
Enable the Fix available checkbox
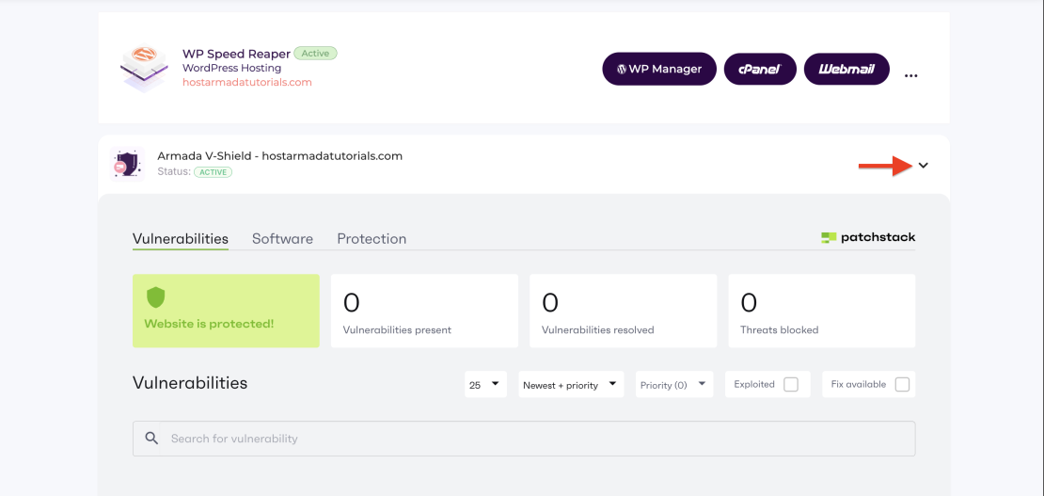pyautogui.click(x=902, y=384)
